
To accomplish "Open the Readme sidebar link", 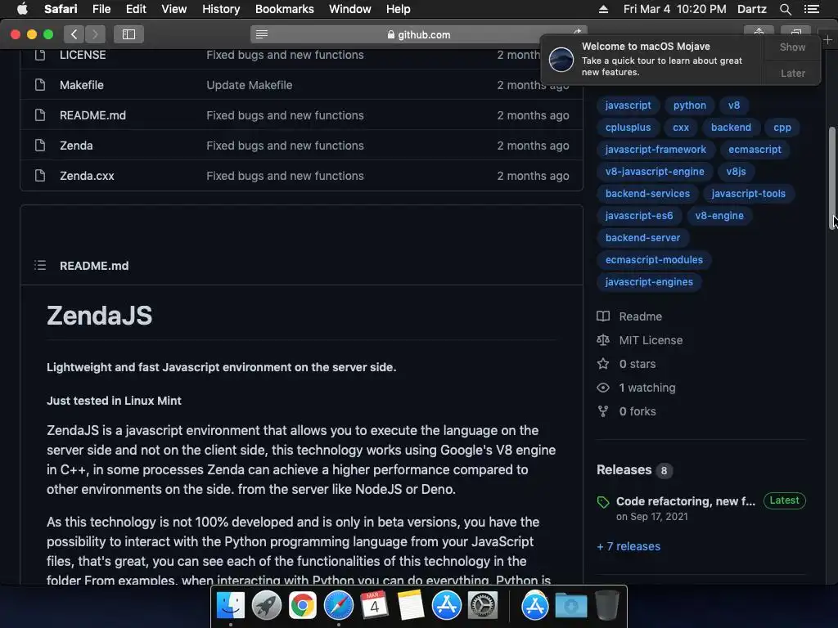I will point(640,316).
